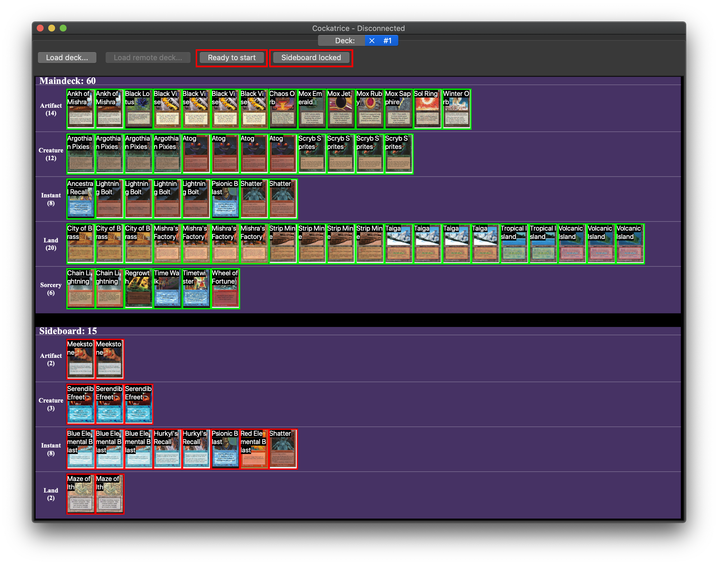This screenshot has width=718, height=565.
Task: Select the Black Lotus card
Action: 138,109
